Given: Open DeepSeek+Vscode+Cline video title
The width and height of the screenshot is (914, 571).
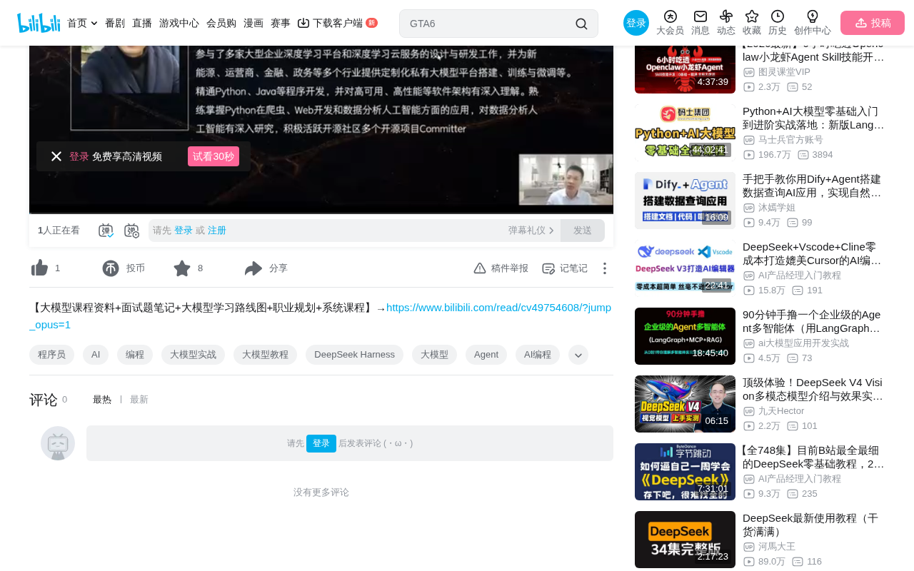Looking at the screenshot, I should coord(813,253).
